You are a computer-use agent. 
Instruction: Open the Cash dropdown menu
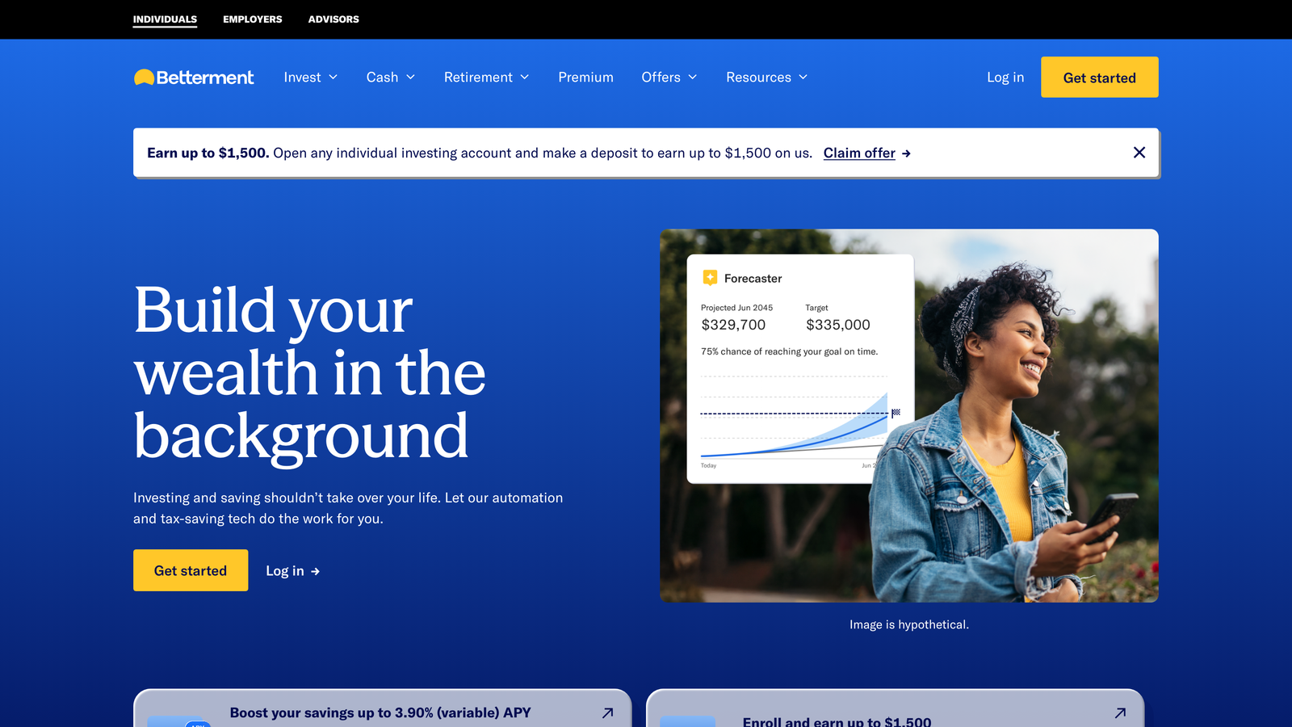pyautogui.click(x=390, y=78)
